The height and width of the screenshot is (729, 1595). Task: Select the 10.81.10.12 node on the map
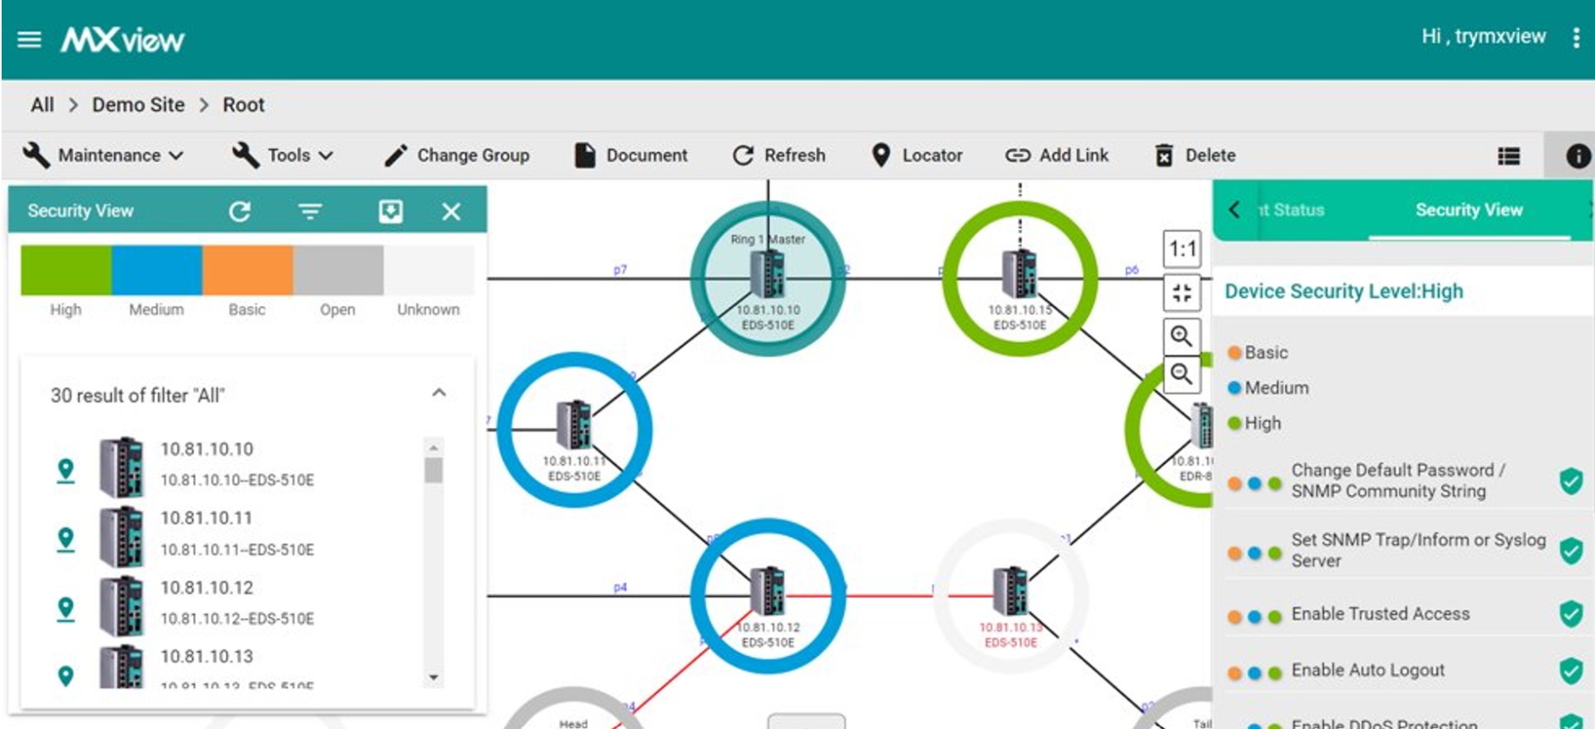tap(768, 595)
